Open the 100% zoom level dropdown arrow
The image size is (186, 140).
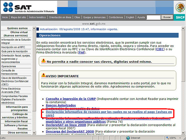pos(180,138)
